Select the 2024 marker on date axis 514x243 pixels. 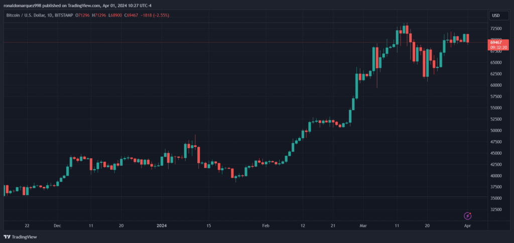162,225
